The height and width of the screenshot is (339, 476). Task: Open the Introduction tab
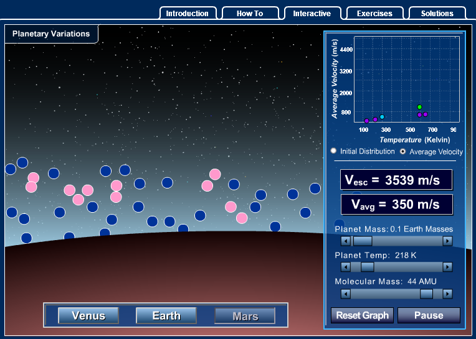[188, 13]
